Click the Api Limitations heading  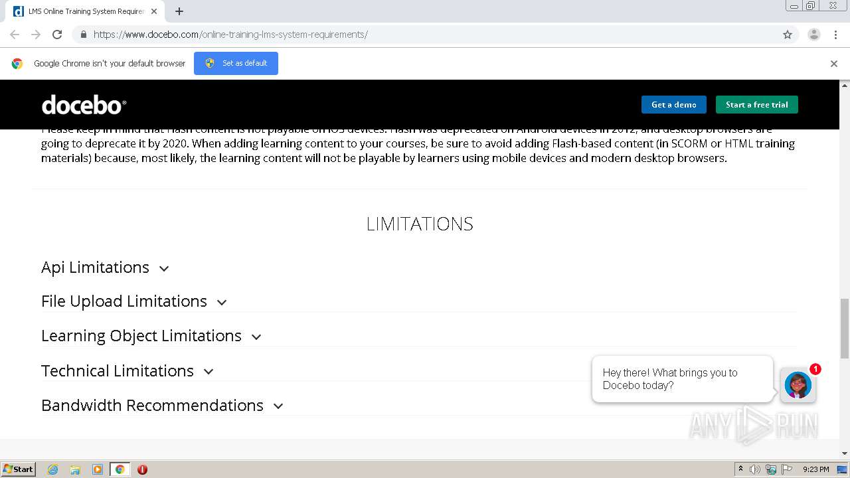(x=95, y=268)
